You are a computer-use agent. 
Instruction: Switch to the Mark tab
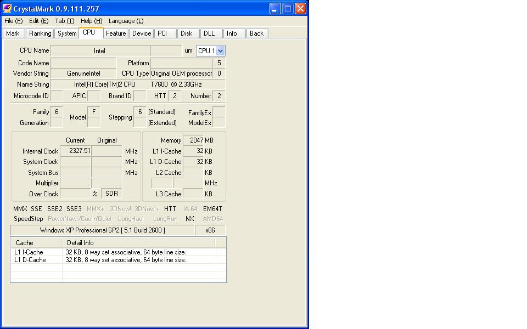(13, 33)
